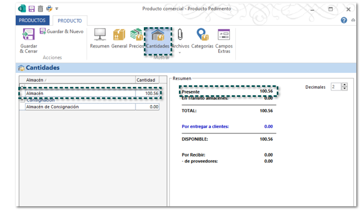Click the Cantidad column header
This screenshot has height=211, width=361.
pyautogui.click(x=146, y=80)
